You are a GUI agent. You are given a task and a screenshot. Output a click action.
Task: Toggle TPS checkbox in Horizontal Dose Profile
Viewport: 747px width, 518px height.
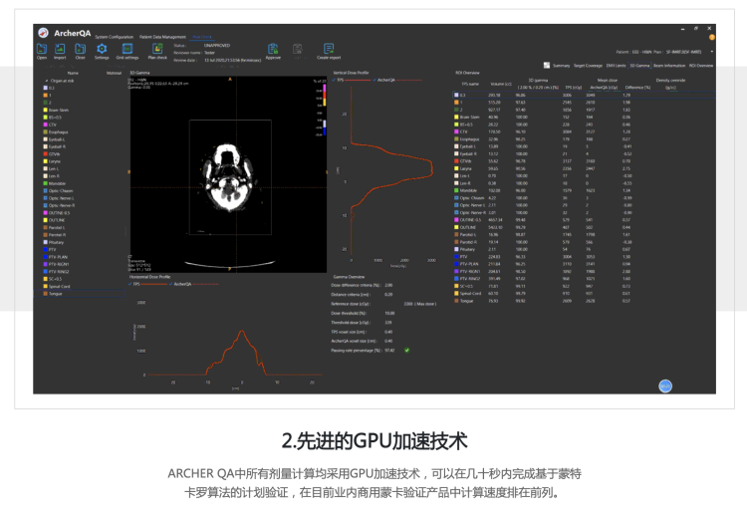click(x=130, y=284)
